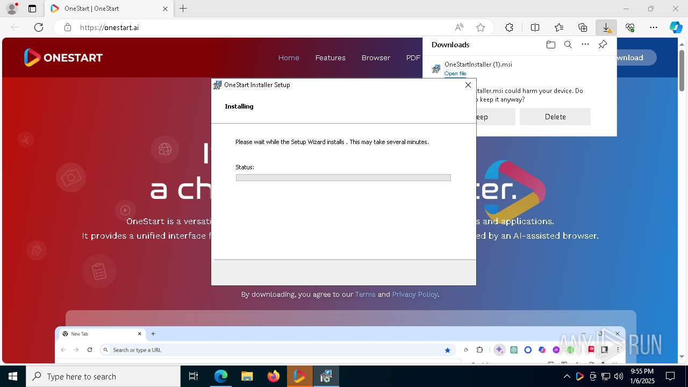Open the Favorites list icon
The width and height of the screenshot is (688, 387).
[x=559, y=27]
